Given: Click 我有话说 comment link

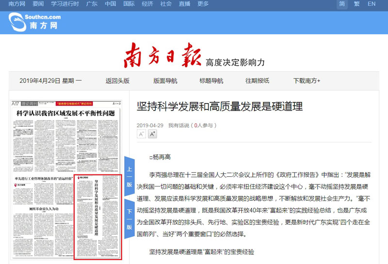Looking at the screenshot, I should point(178,125).
